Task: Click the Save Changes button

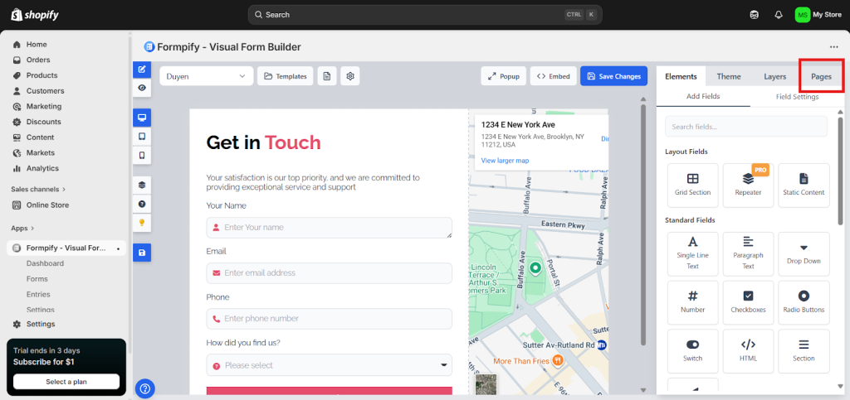Action: pos(613,76)
